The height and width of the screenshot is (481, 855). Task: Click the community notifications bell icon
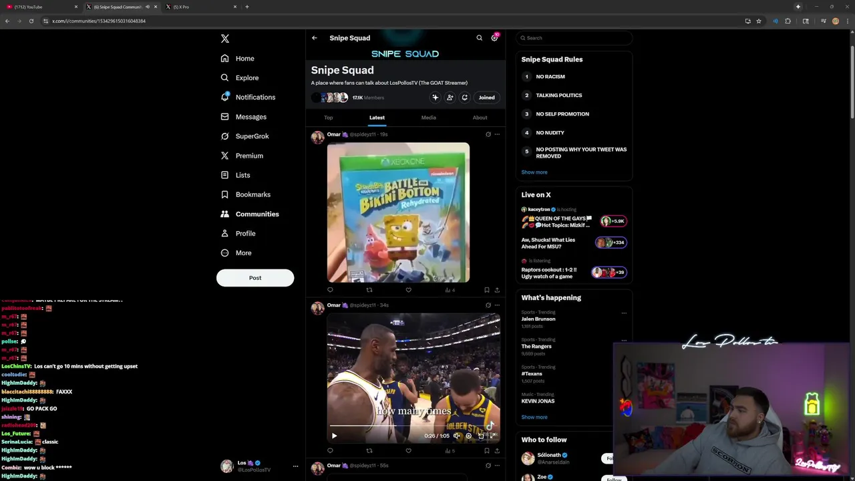click(464, 98)
